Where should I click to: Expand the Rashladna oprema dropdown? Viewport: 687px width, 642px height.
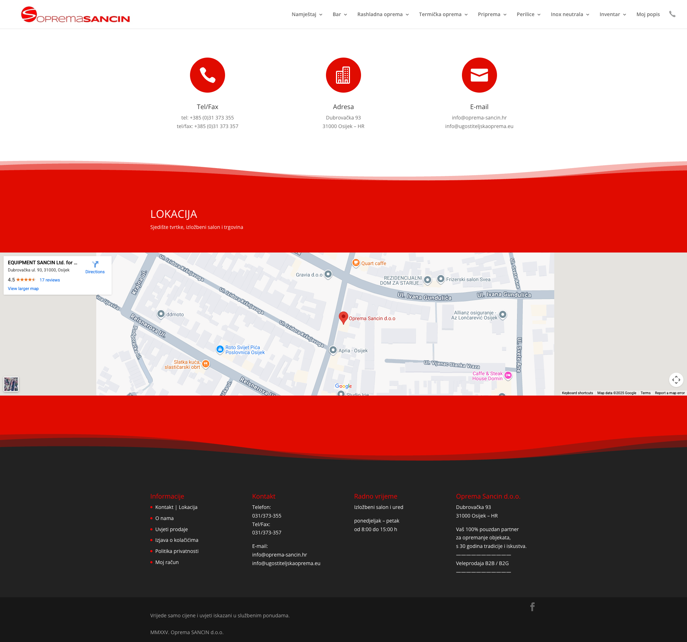point(383,14)
